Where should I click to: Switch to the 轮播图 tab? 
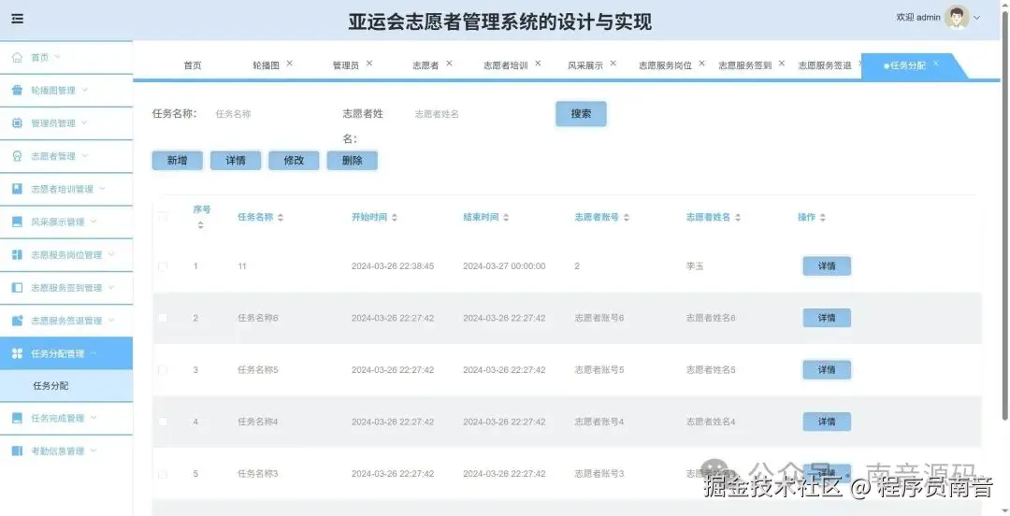click(x=266, y=65)
